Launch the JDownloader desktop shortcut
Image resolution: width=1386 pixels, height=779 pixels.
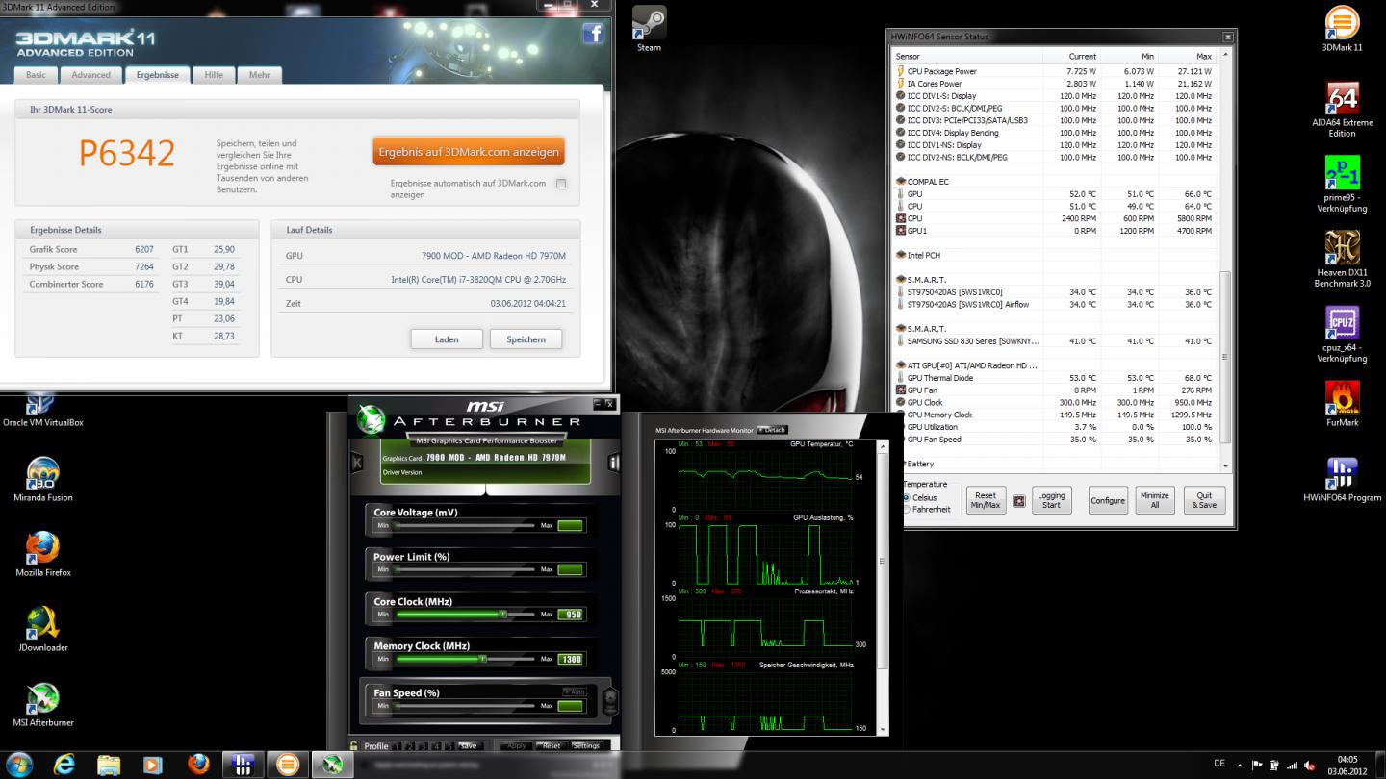[43, 629]
